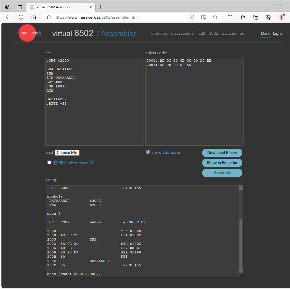Viewport: 290px width, 289px height.
Task: Enable the BBC Micro mode checkbox
Action: (x=49, y=163)
